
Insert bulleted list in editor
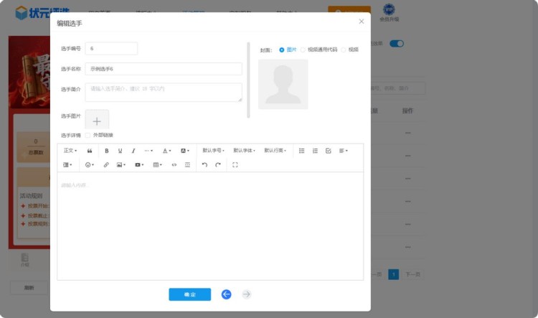point(301,151)
